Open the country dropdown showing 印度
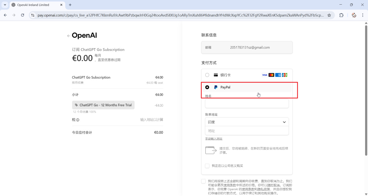 pos(247,122)
